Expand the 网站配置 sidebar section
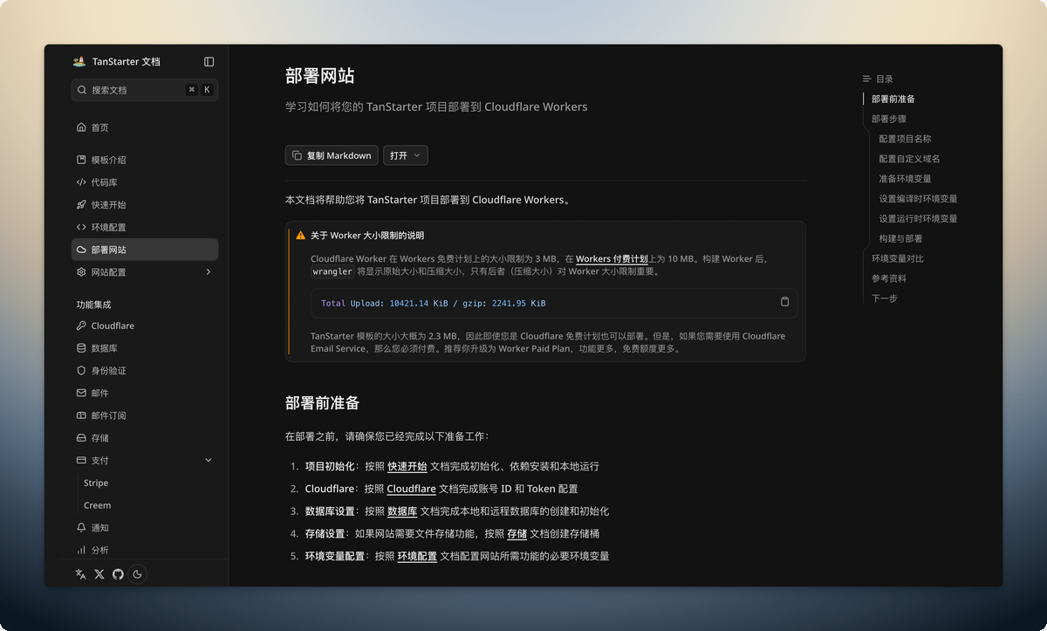 208,272
